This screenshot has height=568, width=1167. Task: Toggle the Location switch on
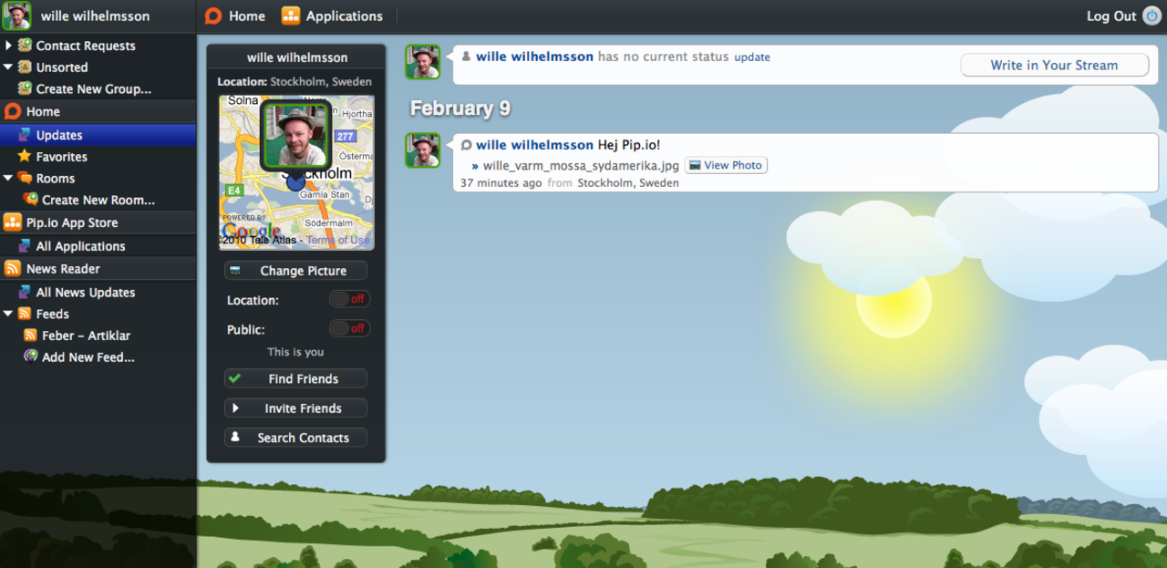(x=349, y=299)
